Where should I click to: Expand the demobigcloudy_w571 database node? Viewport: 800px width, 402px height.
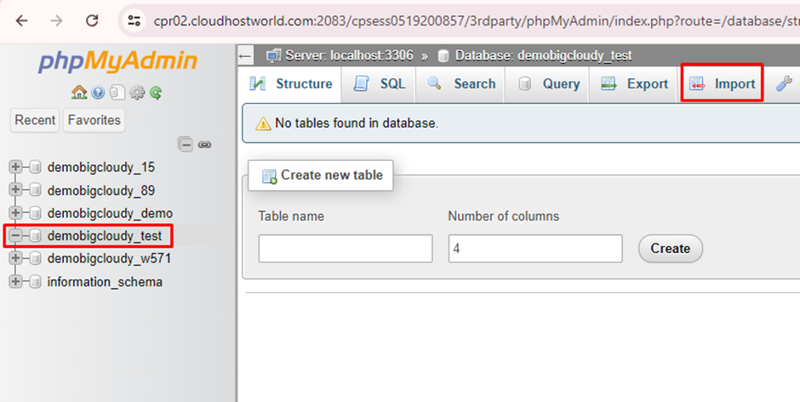click(15, 259)
